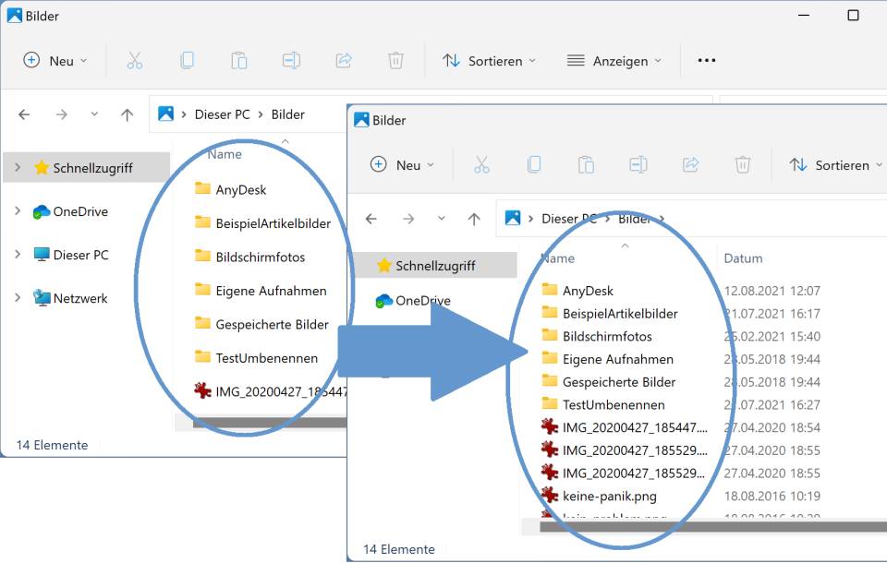This screenshot has width=887, height=563.
Task: Expand the Dieser PC tree entry
Action: click(x=17, y=255)
